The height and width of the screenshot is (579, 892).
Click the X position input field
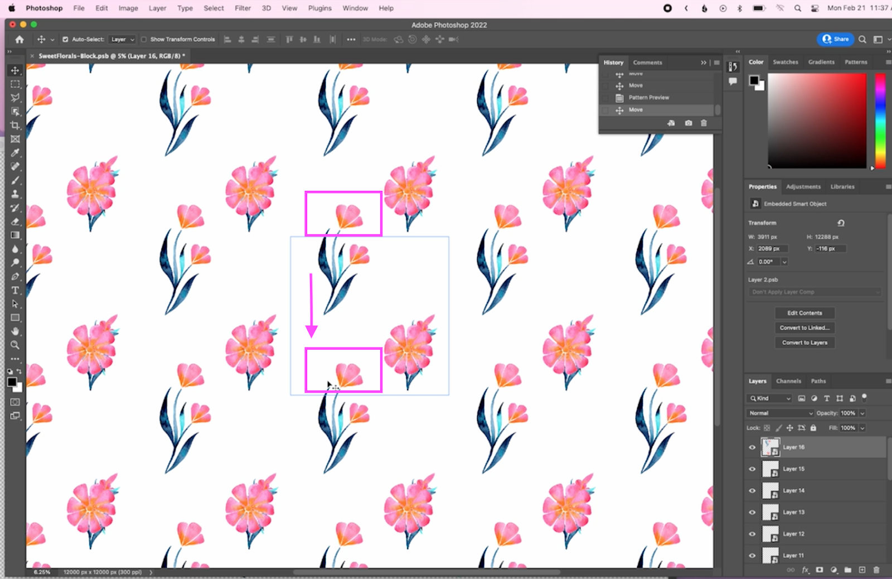tap(772, 249)
